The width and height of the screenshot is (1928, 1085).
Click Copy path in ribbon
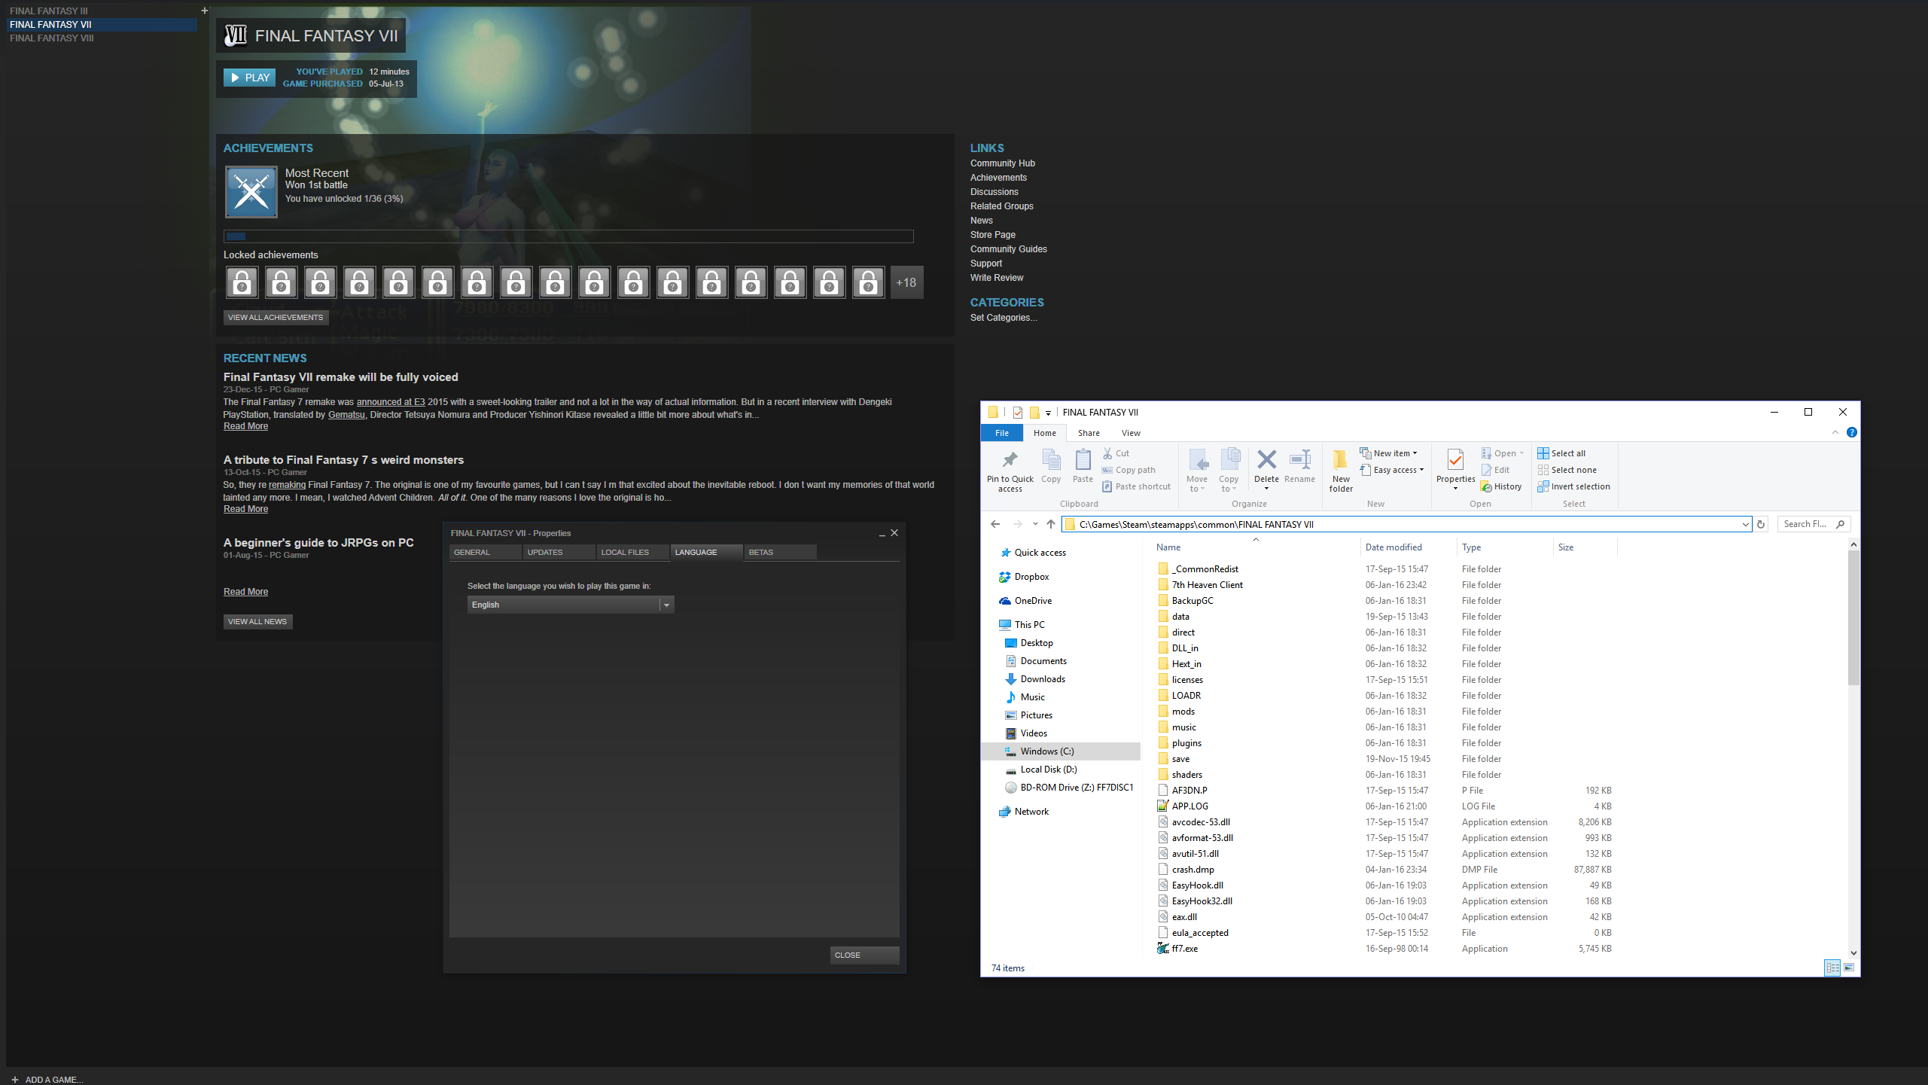[1128, 470]
